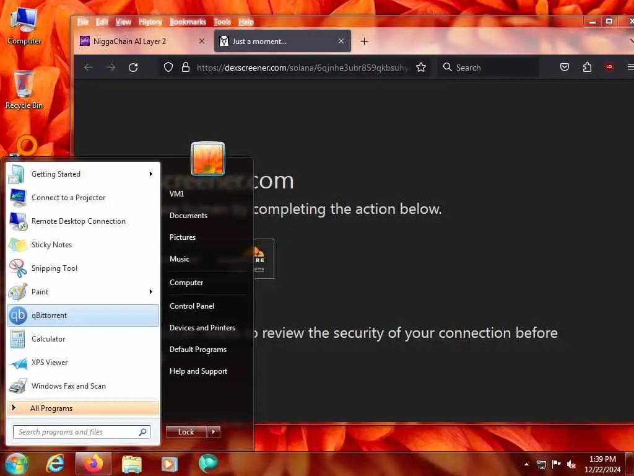Open the Firefox File menu

(83, 22)
